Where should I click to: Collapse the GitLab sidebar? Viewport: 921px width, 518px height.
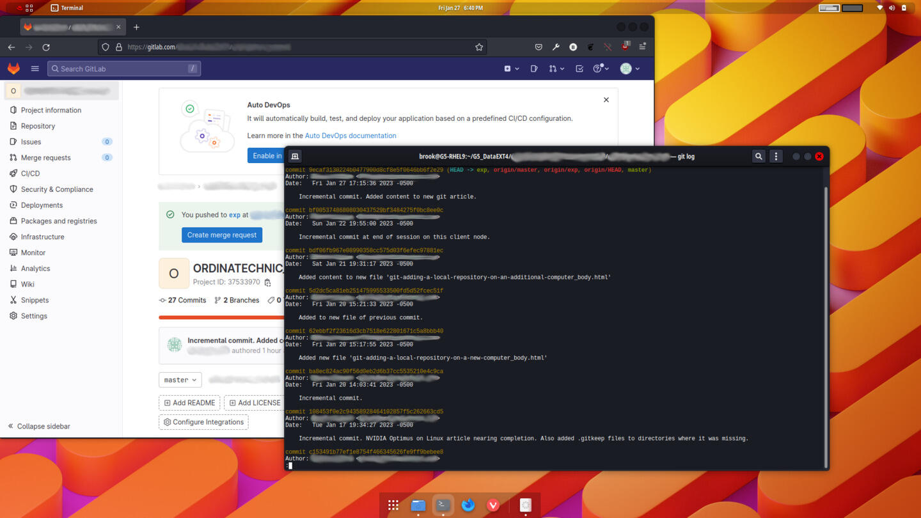39,427
